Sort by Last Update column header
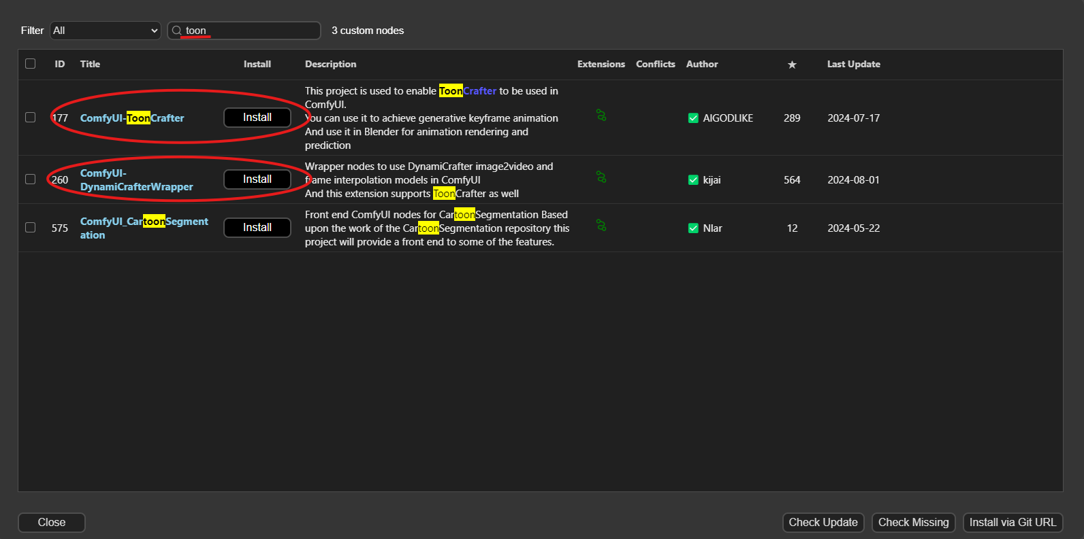This screenshot has width=1084, height=539. coord(854,64)
